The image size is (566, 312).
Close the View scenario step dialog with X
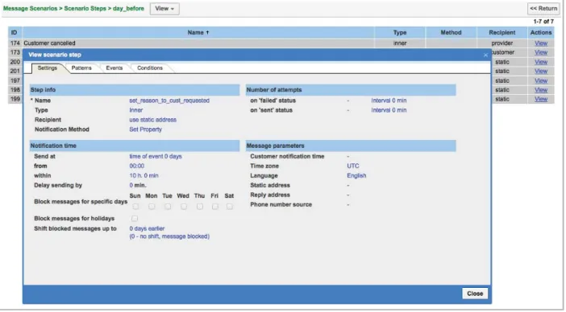click(485, 55)
